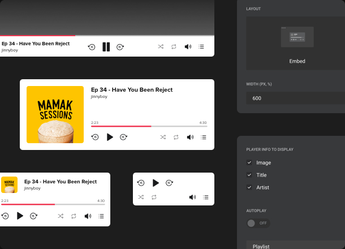Screen dimensions: 345x249
Task: Toggle repeat in the large card player
Action: (176, 137)
